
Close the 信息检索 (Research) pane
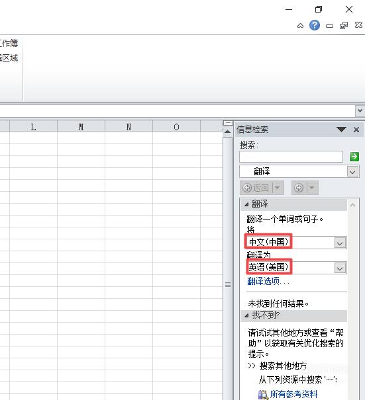356,130
